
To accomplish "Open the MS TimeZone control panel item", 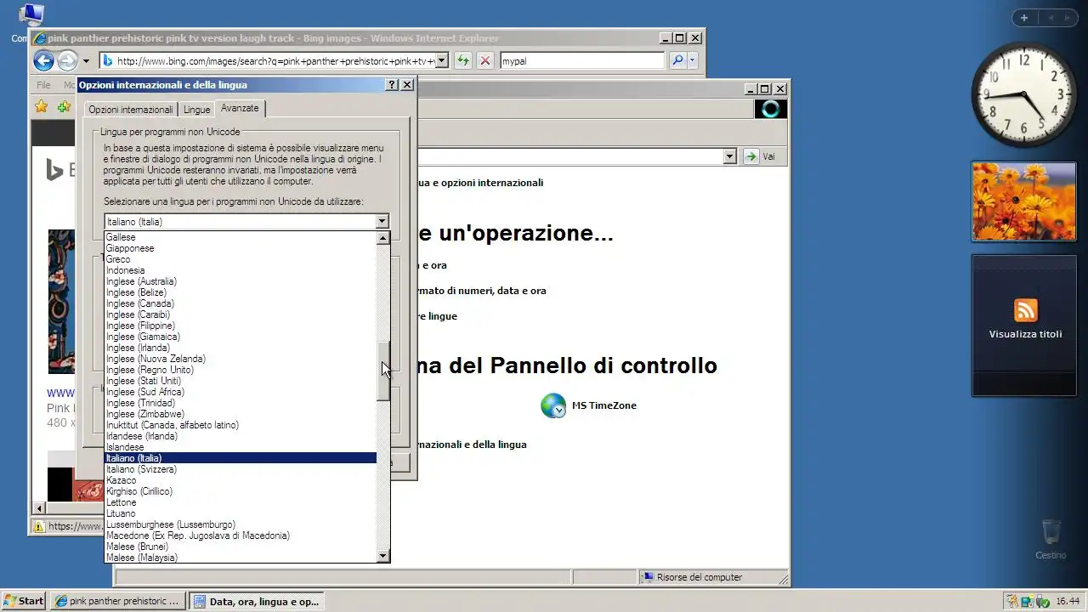I will pos(588,406).
